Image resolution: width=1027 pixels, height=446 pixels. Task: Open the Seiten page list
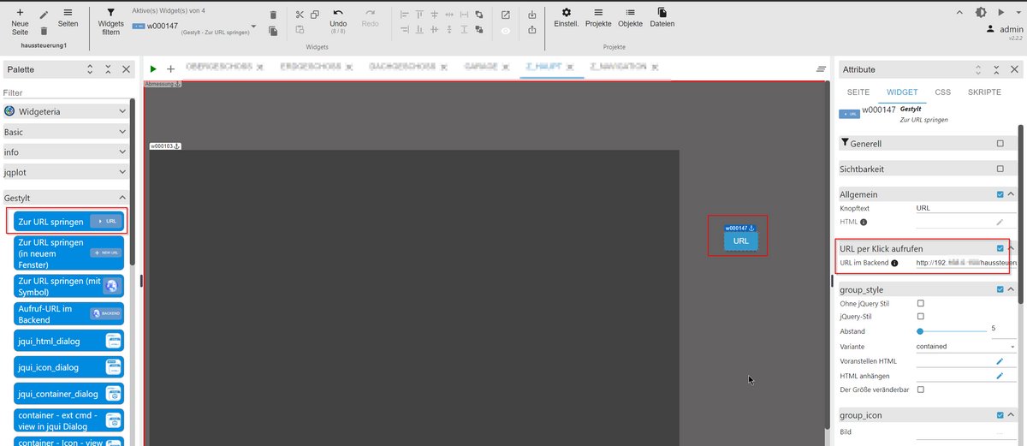point(68,19)
